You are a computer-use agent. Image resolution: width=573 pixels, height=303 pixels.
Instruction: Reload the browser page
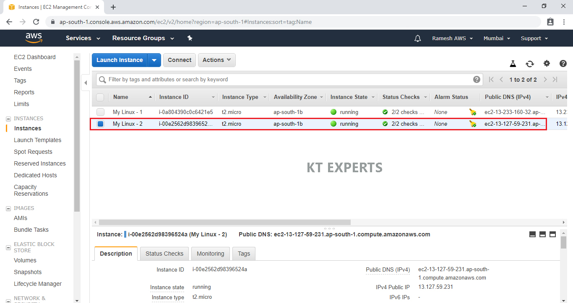tap(36, 22)
